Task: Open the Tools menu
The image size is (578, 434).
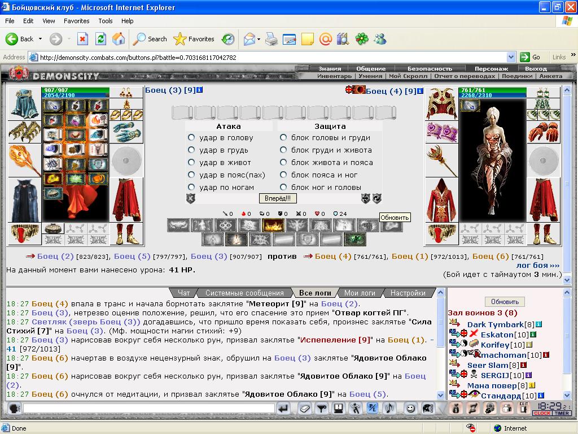Action: (105, 21)
